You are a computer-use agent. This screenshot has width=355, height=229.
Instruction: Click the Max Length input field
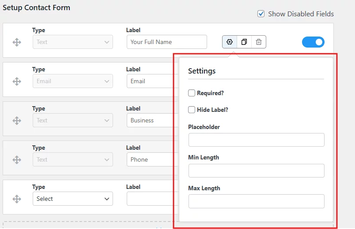click(256, 201)
